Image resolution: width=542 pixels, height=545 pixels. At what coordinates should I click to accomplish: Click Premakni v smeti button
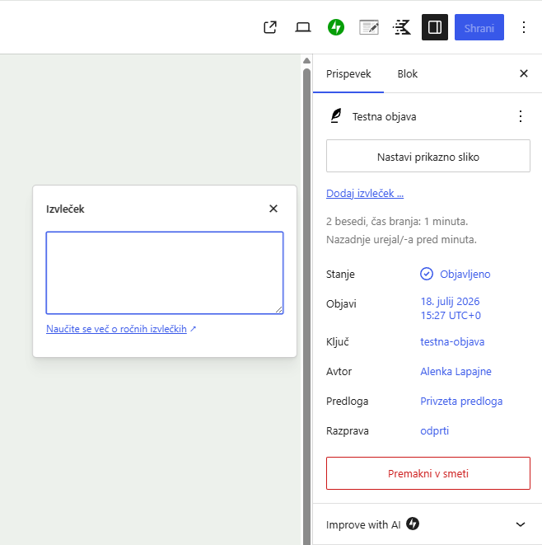click(x=428, y=473)
